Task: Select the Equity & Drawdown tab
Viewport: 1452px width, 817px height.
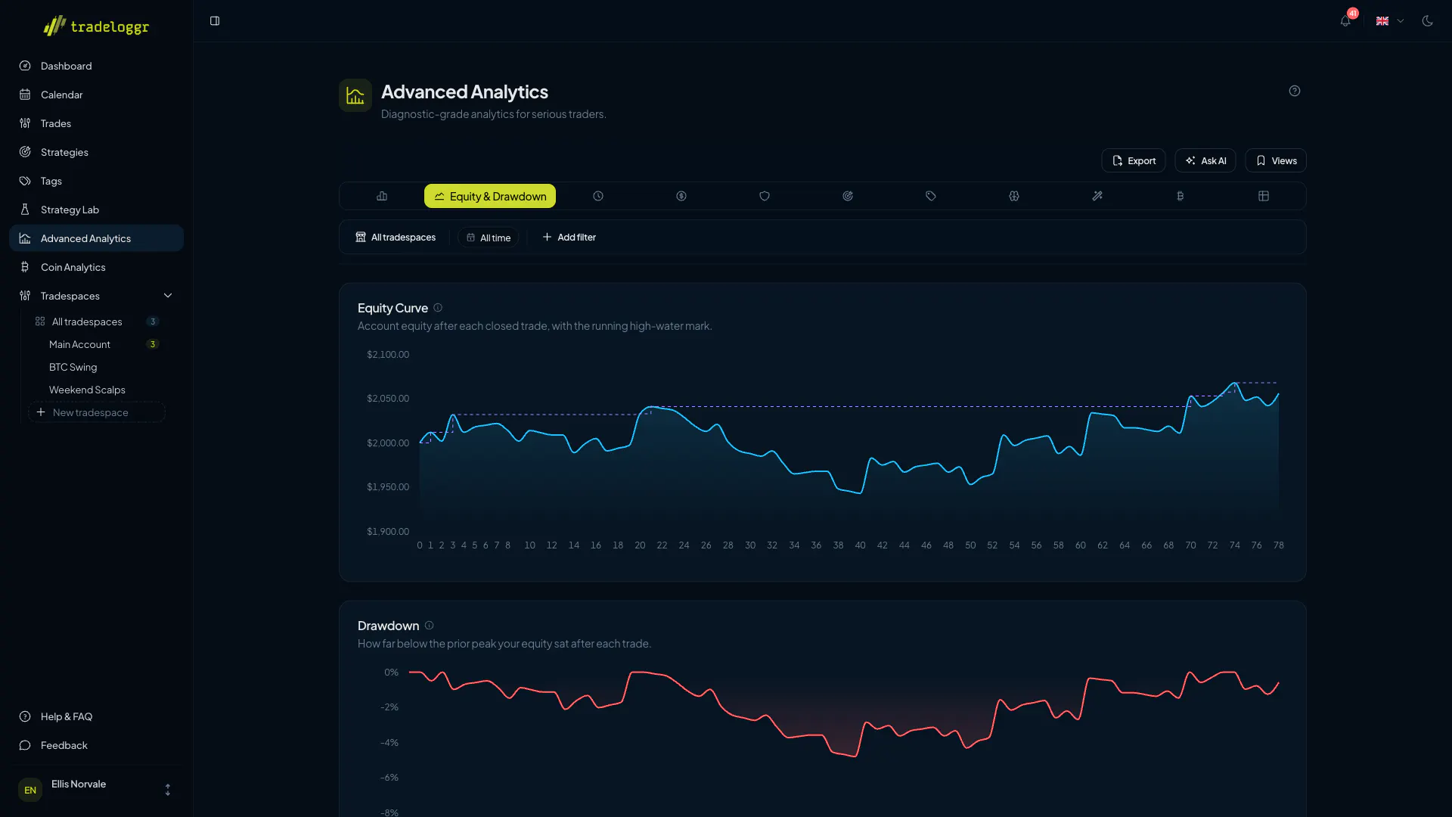Action: tap(490, 196)
